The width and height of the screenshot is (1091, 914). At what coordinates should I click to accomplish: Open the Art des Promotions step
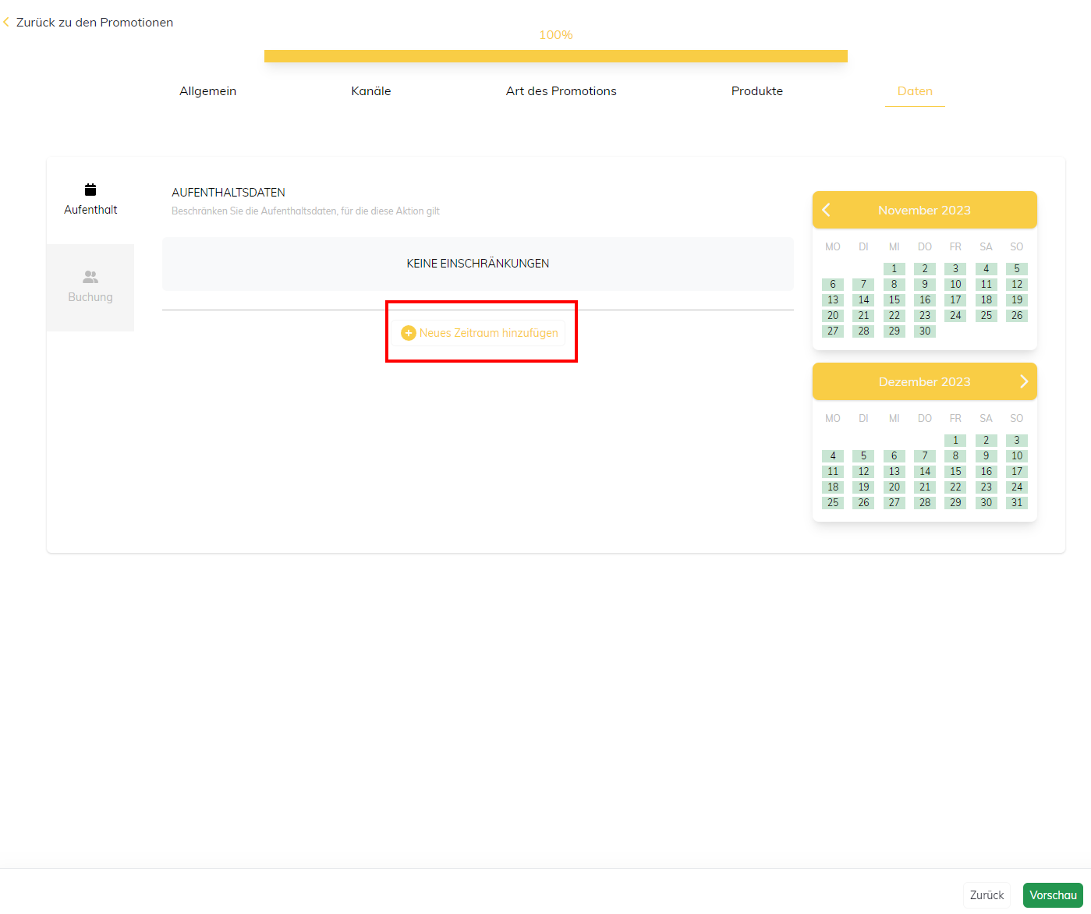(561, 91)
